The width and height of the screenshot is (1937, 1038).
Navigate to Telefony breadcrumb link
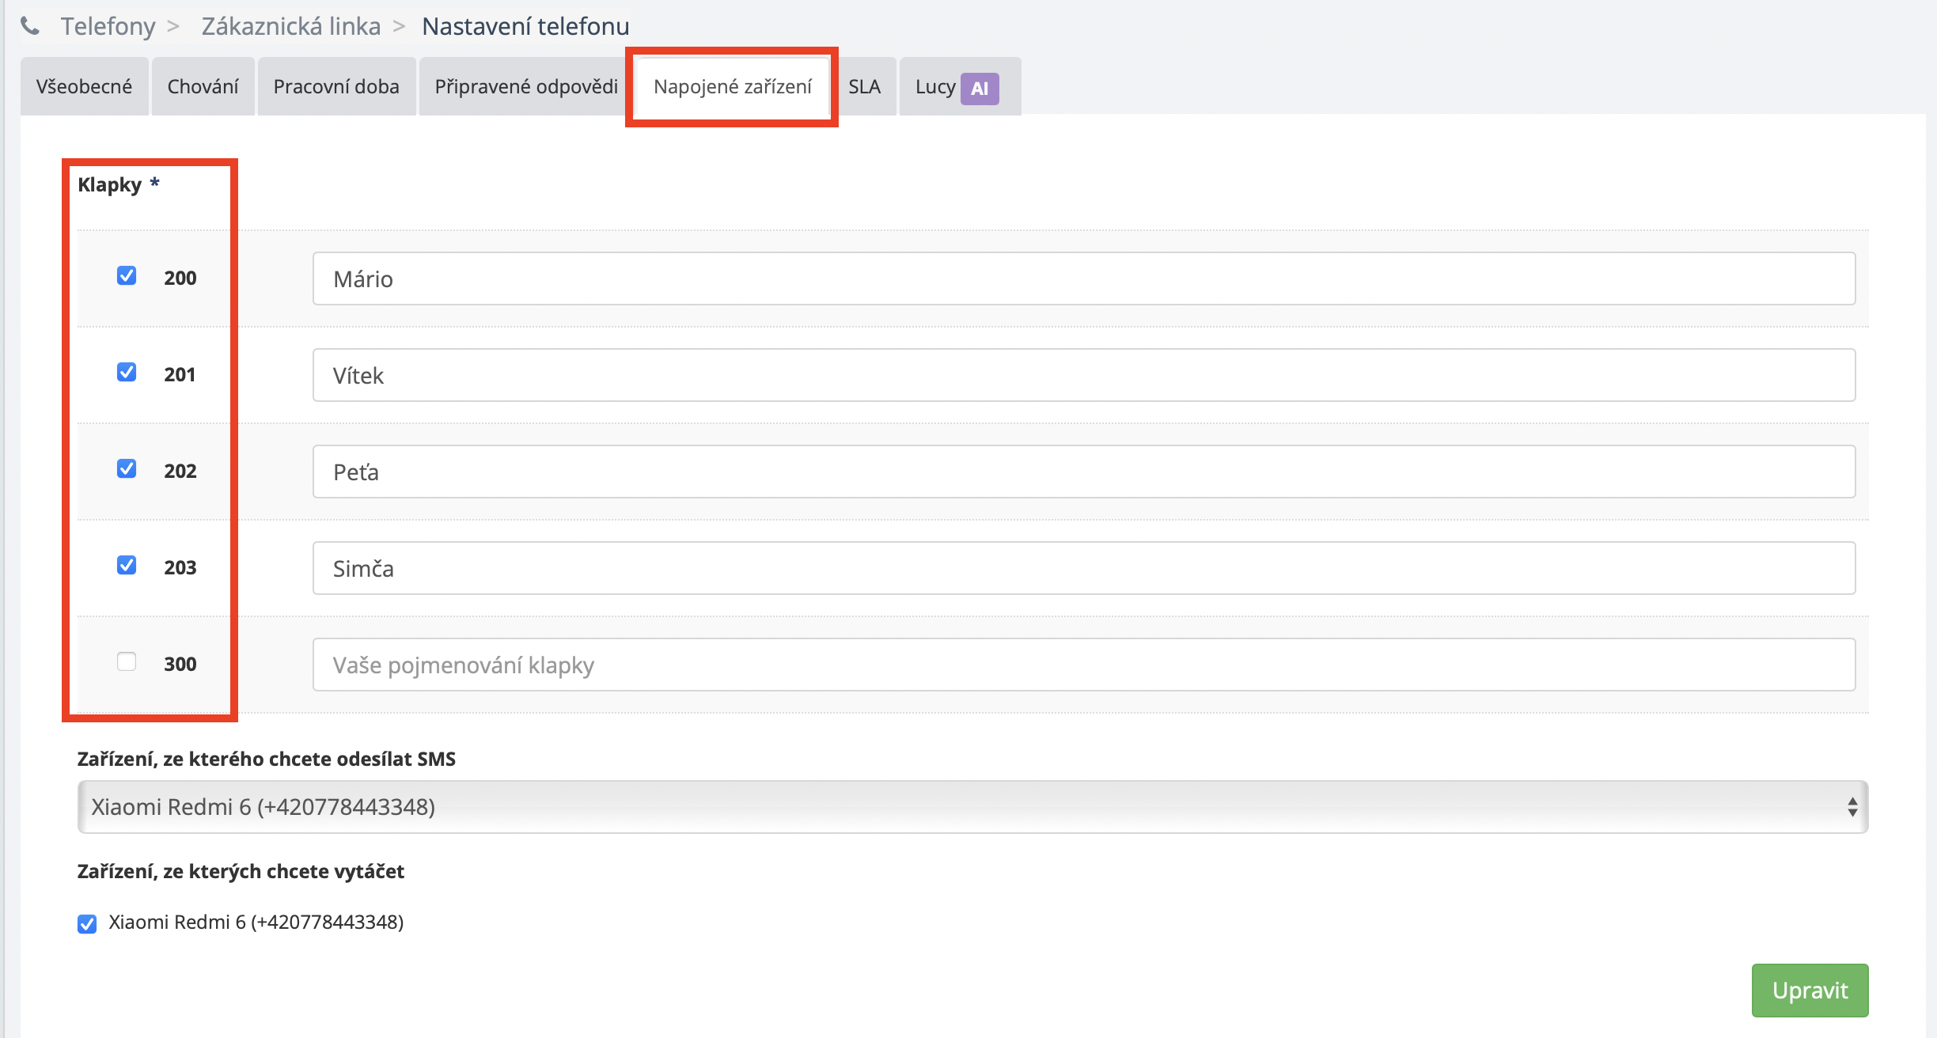(x=108, y=27)
